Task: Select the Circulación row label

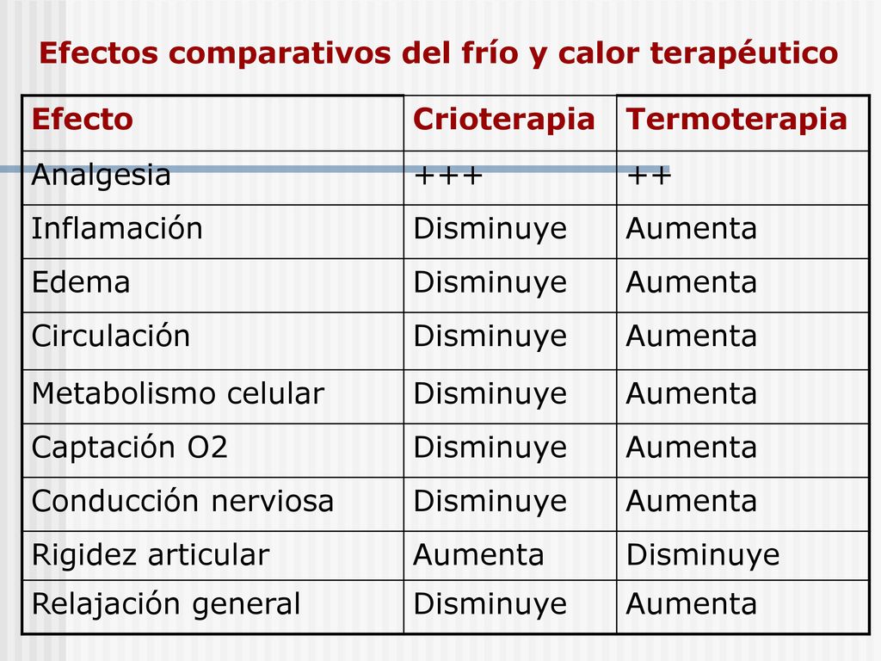Action: 111,336
